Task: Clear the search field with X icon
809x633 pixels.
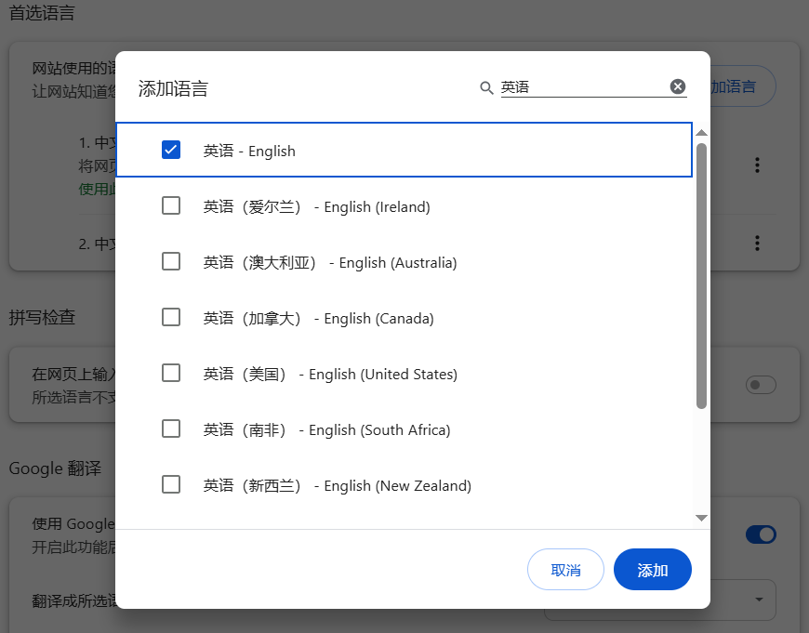Action: coord(678,86)
